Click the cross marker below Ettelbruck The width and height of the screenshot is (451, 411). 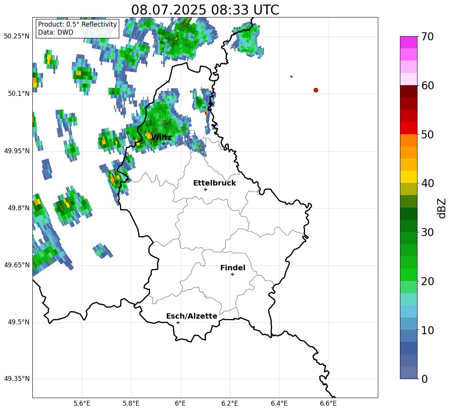pyautogui.click(x=205, y=189)
